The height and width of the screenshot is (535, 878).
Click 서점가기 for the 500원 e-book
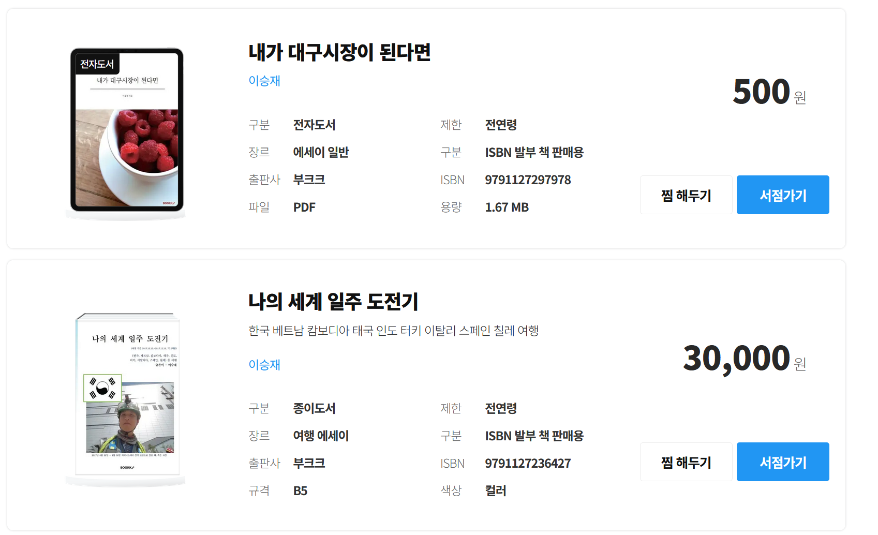click(x=783, y=195)
